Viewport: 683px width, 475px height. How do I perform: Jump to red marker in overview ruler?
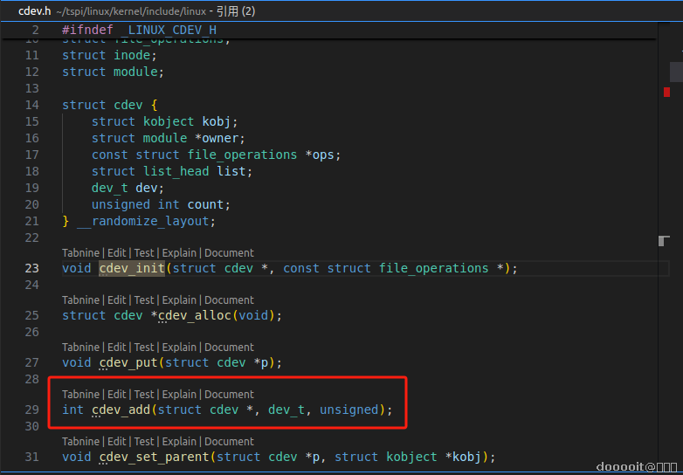click(667, 92)
